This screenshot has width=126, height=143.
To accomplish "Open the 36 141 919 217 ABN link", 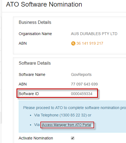I will click(x=90, y=43).
